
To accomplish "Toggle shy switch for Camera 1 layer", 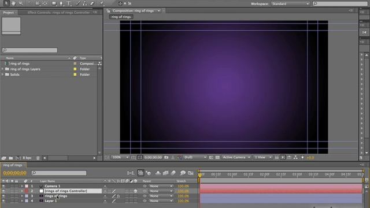I will click(105, 186).
